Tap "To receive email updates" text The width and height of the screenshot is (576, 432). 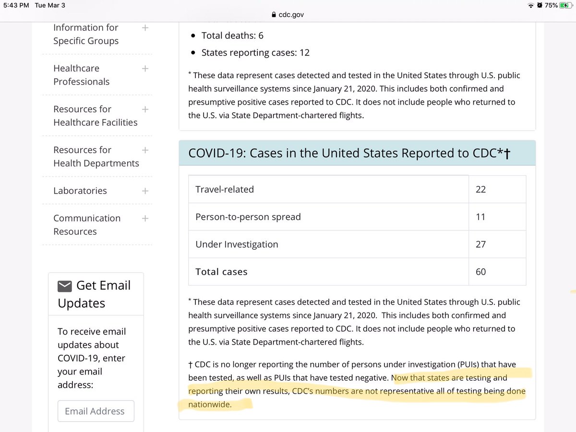pyautogui.click(x=92, y=358)
